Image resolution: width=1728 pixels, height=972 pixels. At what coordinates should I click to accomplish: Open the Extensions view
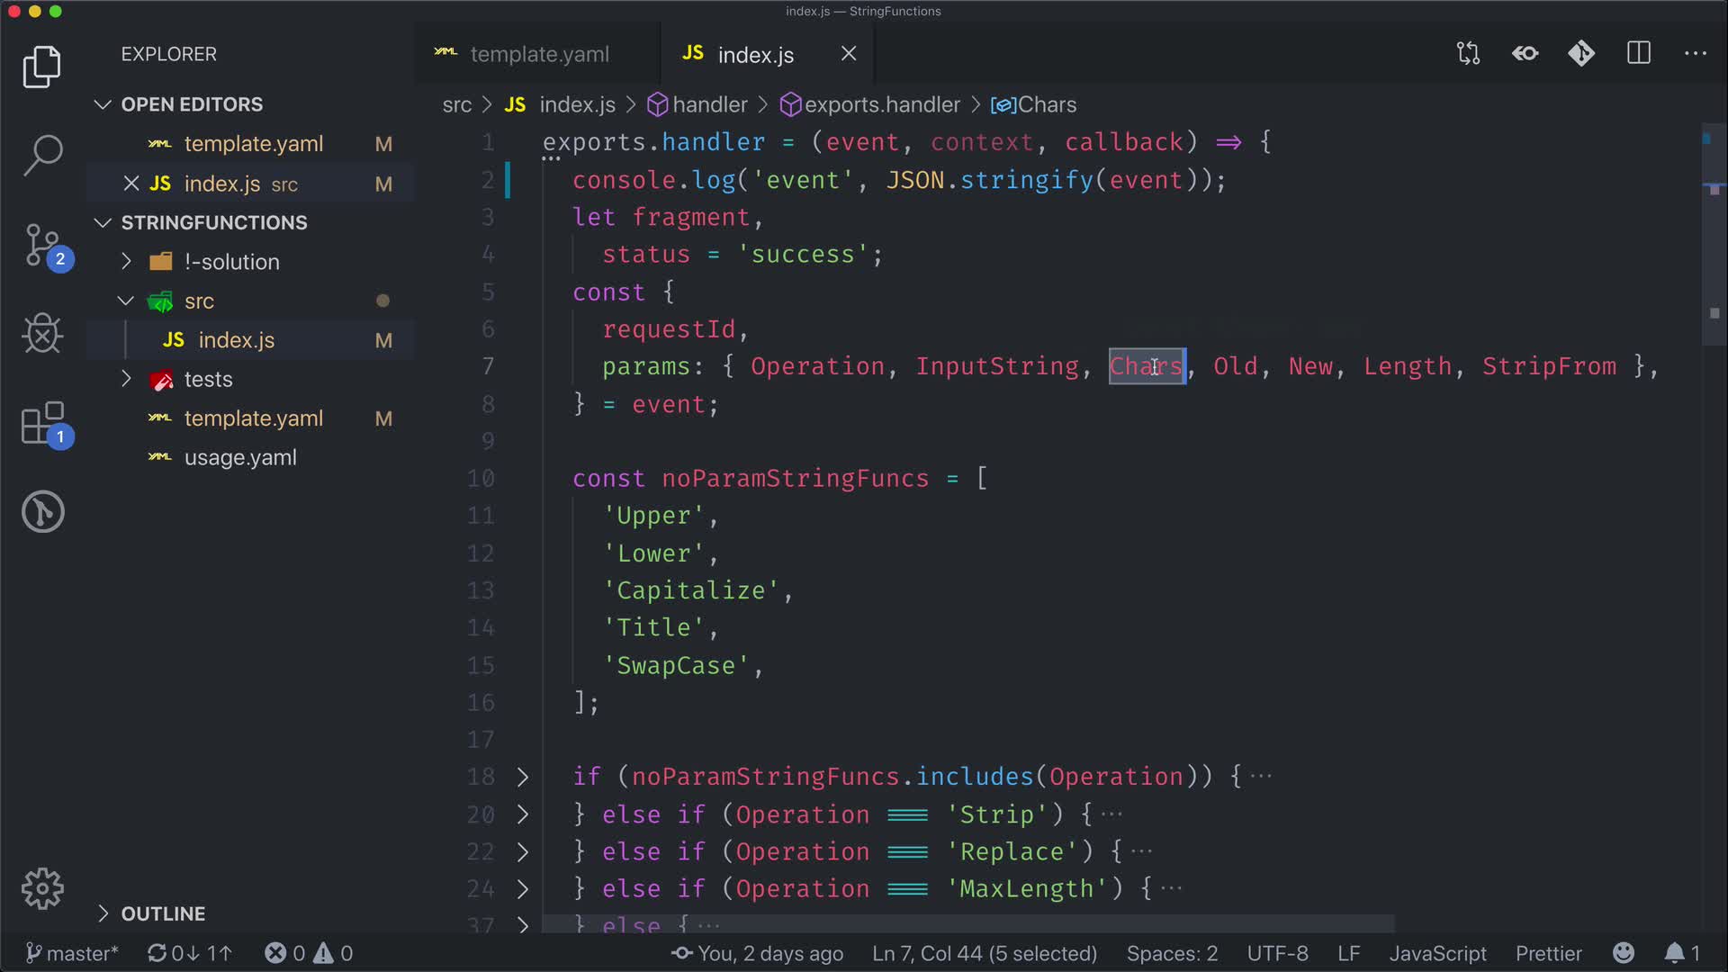[42, 423]
